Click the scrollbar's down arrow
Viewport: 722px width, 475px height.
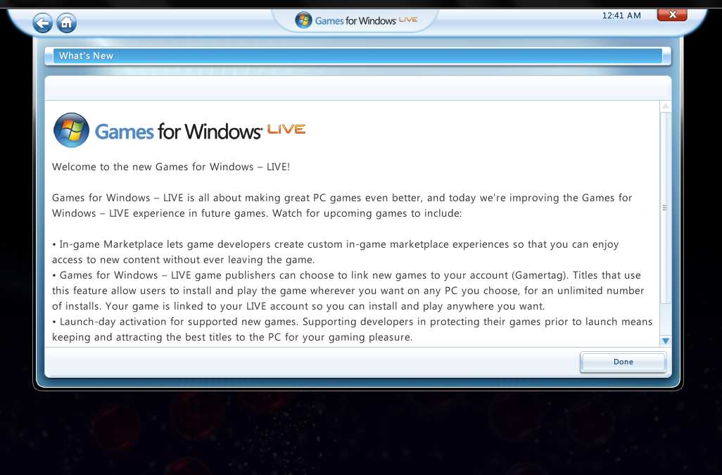(665, 340)
